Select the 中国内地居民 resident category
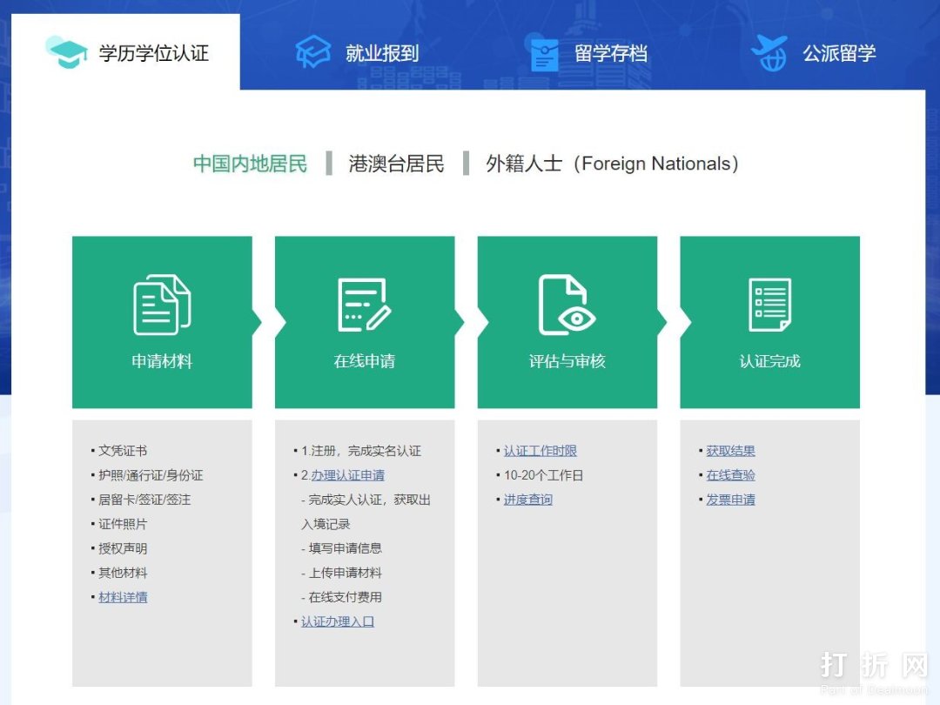 click(x=250, y=164)
